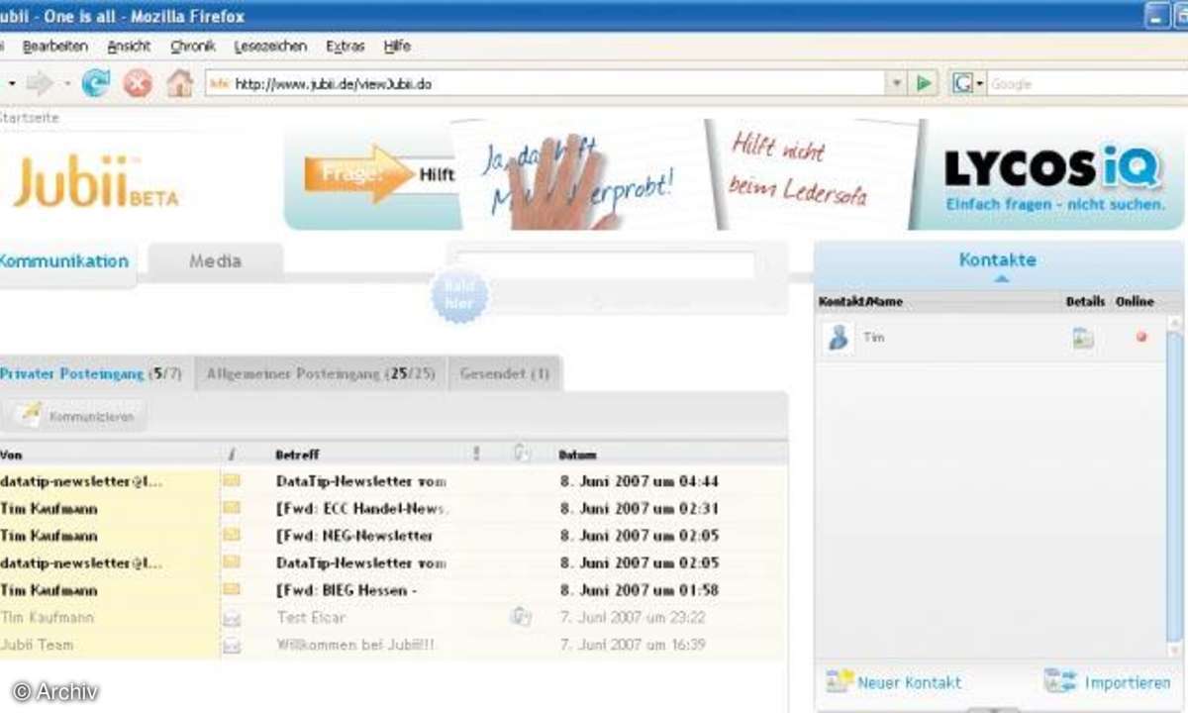Screen dimensions: 1188x713
Task: Click the round 'Bald hier' badge
Action: click(x=459, y=296)
